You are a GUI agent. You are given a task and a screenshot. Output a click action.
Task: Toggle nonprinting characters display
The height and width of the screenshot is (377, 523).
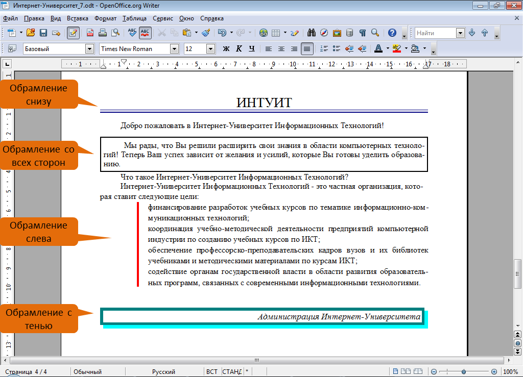(363, 33)
